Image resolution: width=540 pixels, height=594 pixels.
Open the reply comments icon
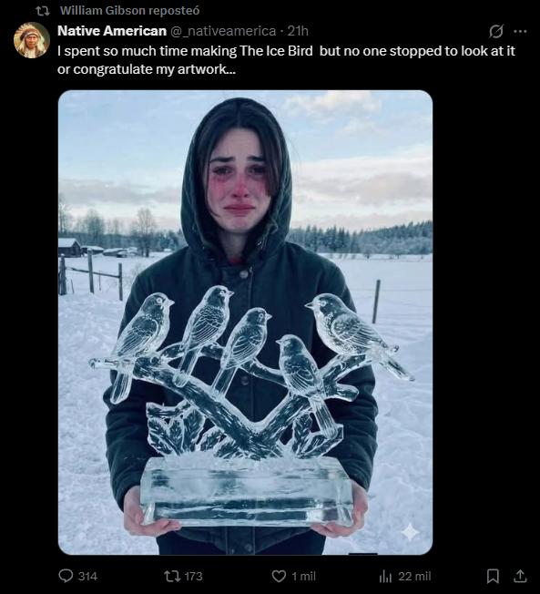click(x=66, y=576)
